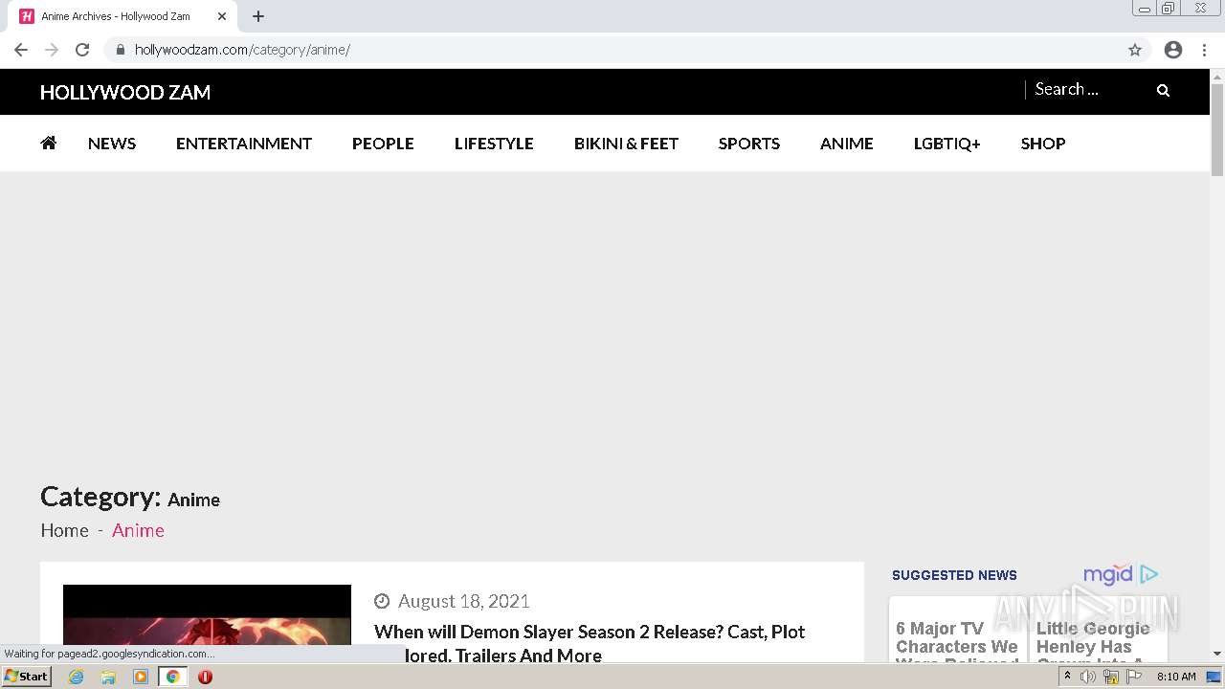Open the Demon Slayer article thumbnail
The image size is (1225, 689).
click(207, 622)
